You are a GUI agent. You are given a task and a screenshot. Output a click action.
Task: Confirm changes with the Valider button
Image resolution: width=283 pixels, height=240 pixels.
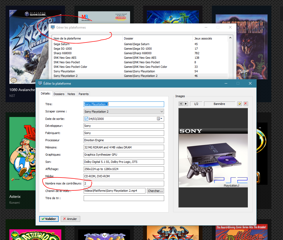coord(49,219)
